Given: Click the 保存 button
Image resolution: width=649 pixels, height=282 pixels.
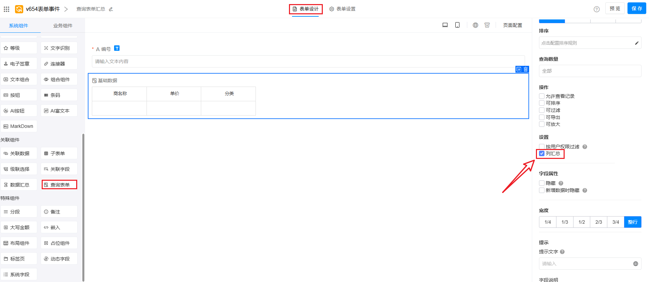Looking at the screenshot, I should click(636, 9).
